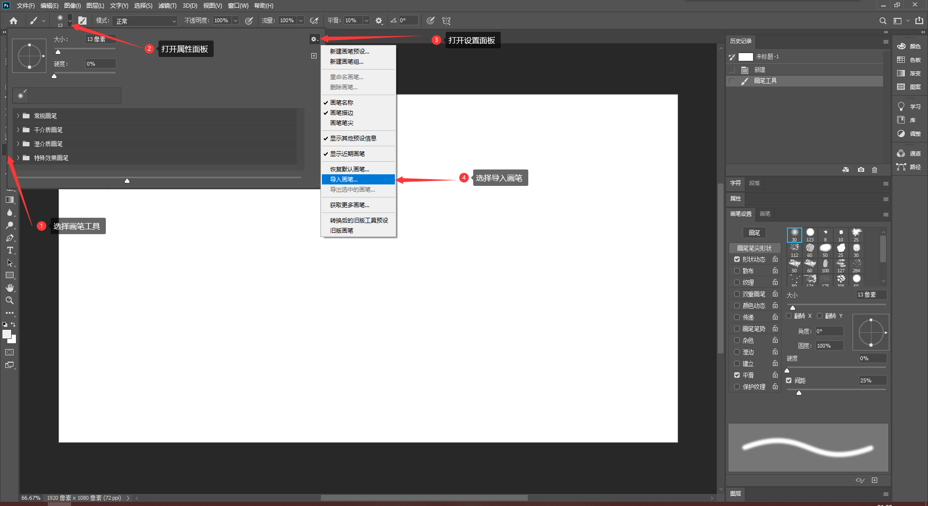
Task: Select the Pen tool
Action: 10,238
